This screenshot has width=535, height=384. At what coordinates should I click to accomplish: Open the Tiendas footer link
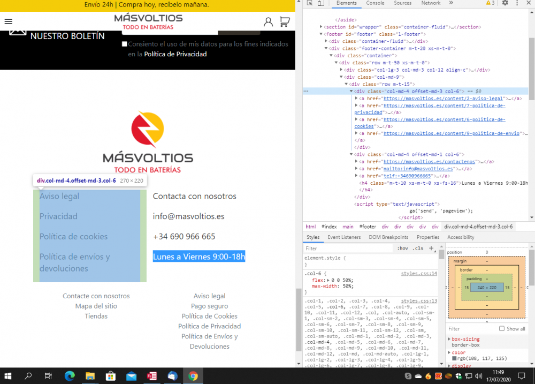coord(96,316)
